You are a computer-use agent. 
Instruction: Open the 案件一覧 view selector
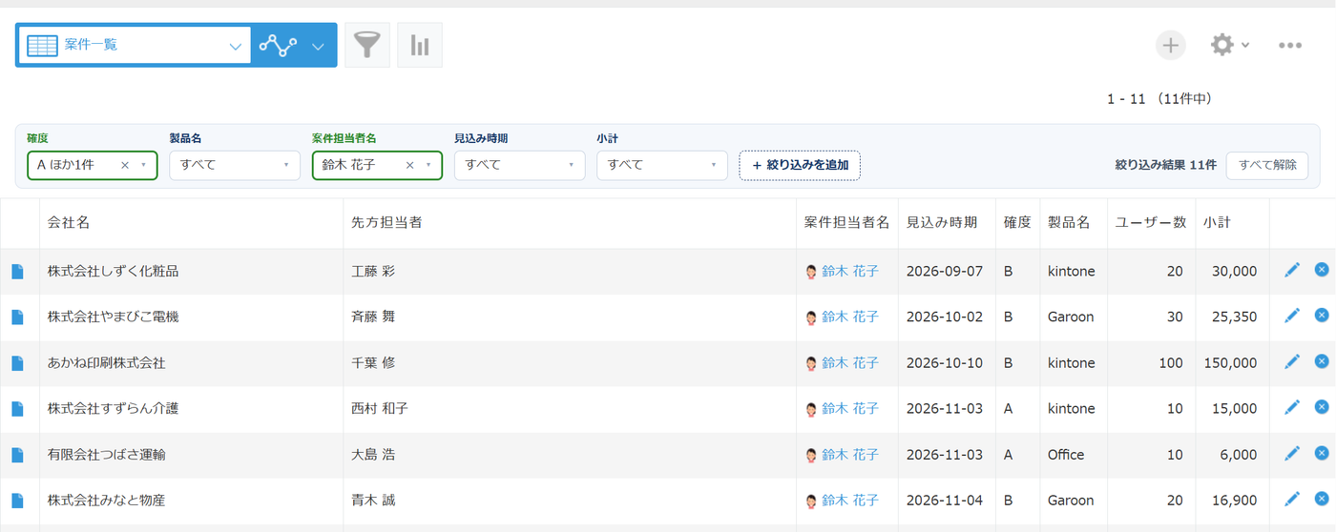coord(134,45)
